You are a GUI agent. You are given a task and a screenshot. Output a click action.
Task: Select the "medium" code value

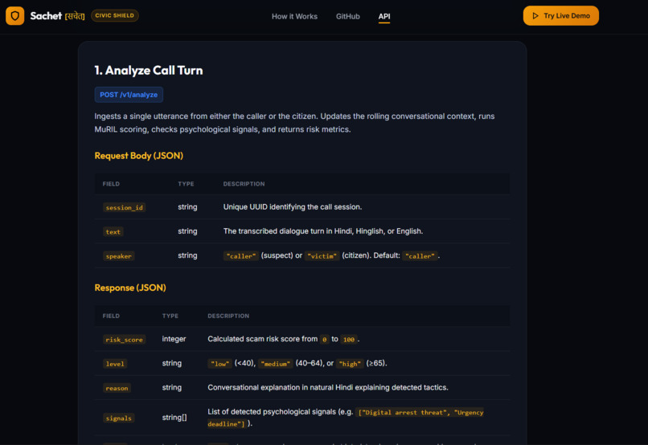pyautogui.click(x=276, y=364)
